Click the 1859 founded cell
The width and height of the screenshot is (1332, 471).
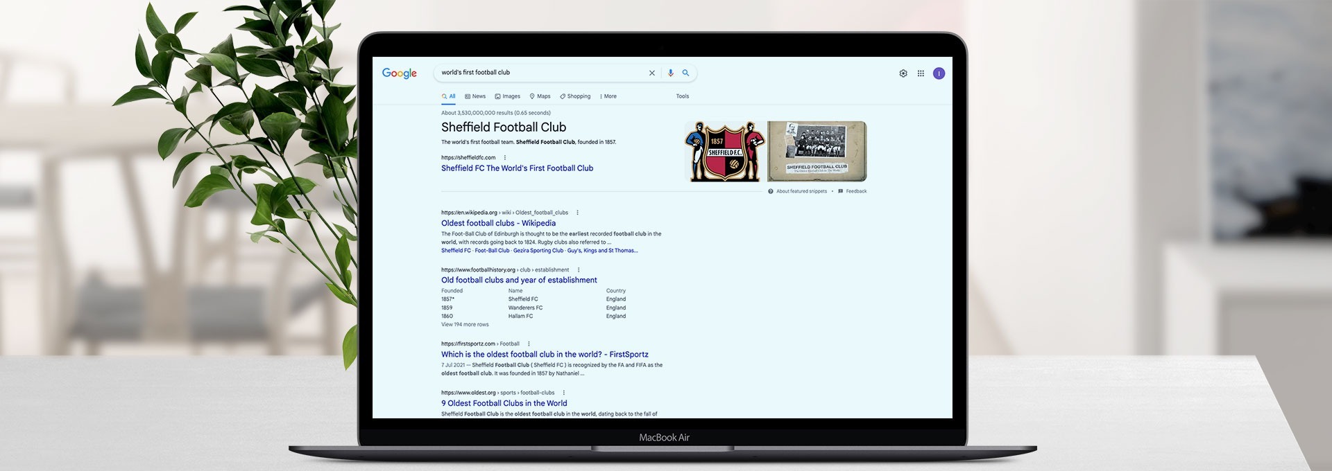447,308
